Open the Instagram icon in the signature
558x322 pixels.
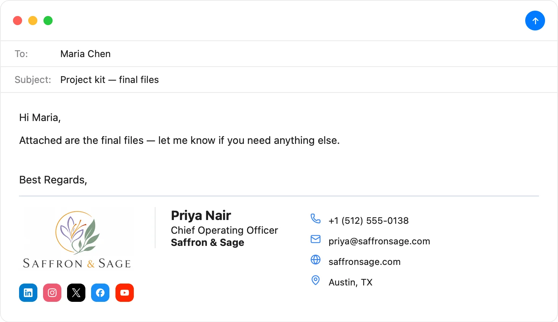pyautogui.click(x=52, y=293)
